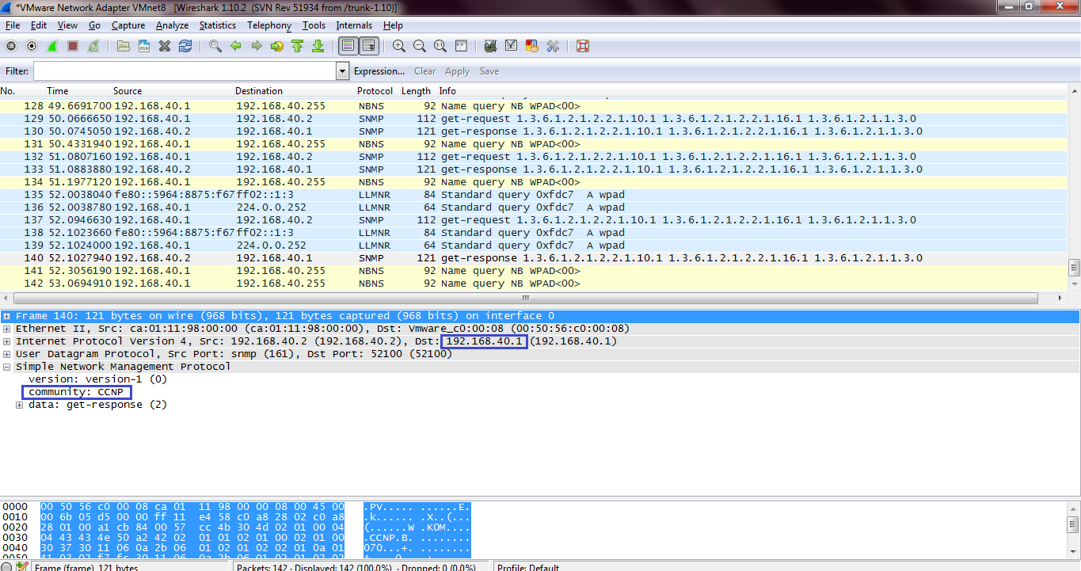Viewport: 1081px width, 571px height.
Task: Zoom in the packet text
Action: (399, 46)
